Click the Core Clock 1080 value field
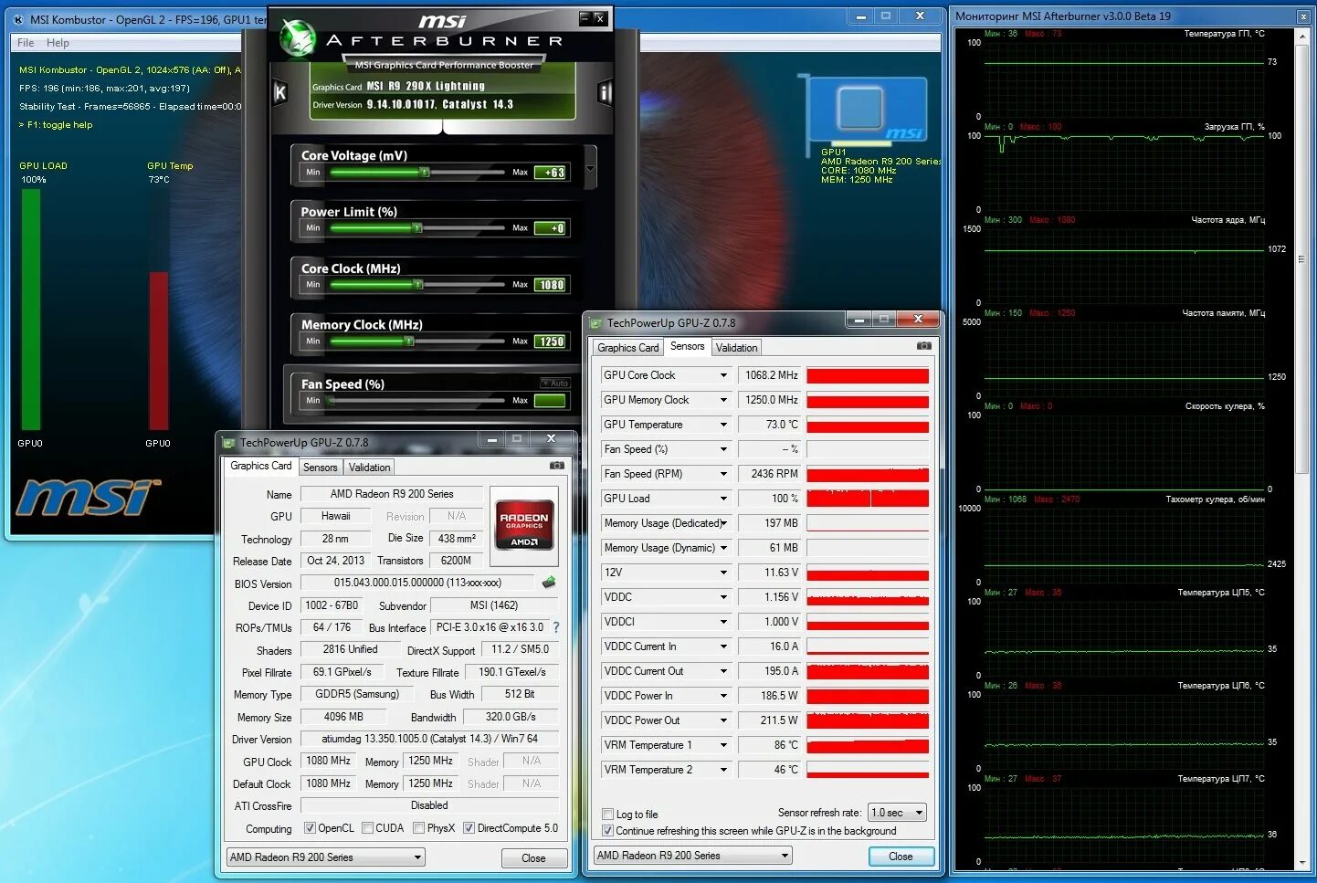This screenshot has height=883, width=1317. [x=551, y=285]
